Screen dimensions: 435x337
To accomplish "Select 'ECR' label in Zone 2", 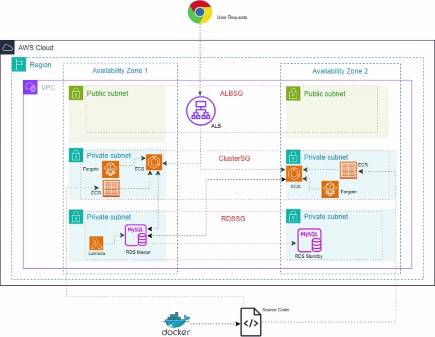I will [363, 165].
